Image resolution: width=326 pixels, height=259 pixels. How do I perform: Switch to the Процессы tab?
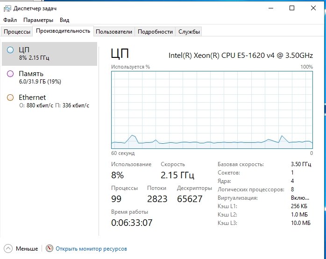tap(17, 32)
